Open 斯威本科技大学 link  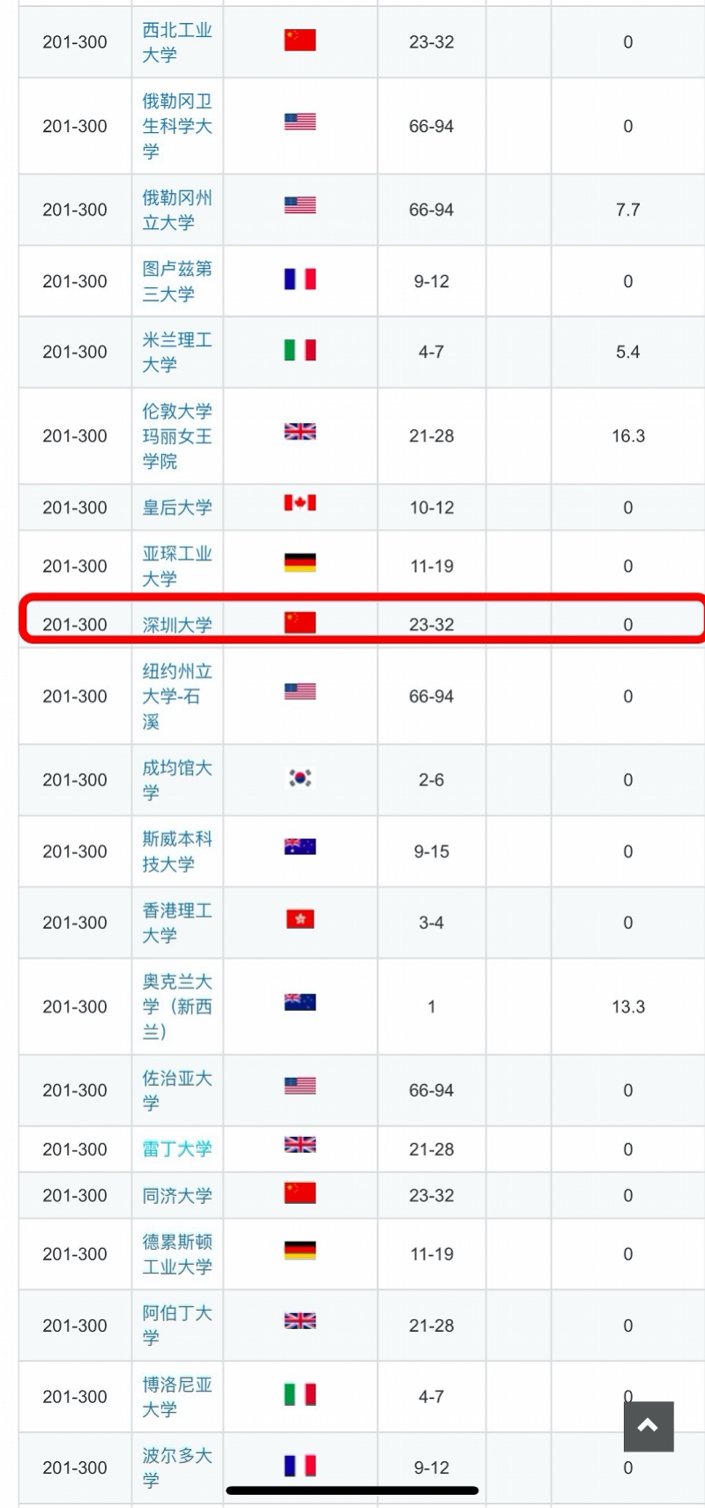pyautogui.click(x=177, y=851)
